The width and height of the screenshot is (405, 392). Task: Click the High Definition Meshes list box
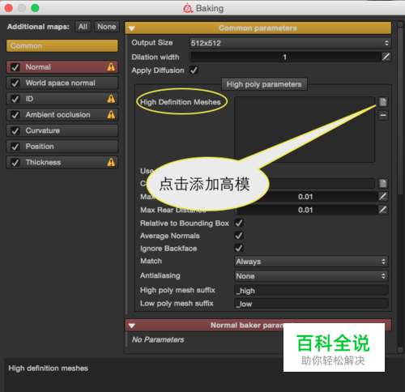[305, 130]
